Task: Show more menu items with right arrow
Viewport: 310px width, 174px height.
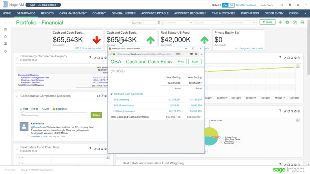Action: tap(305, 13)
